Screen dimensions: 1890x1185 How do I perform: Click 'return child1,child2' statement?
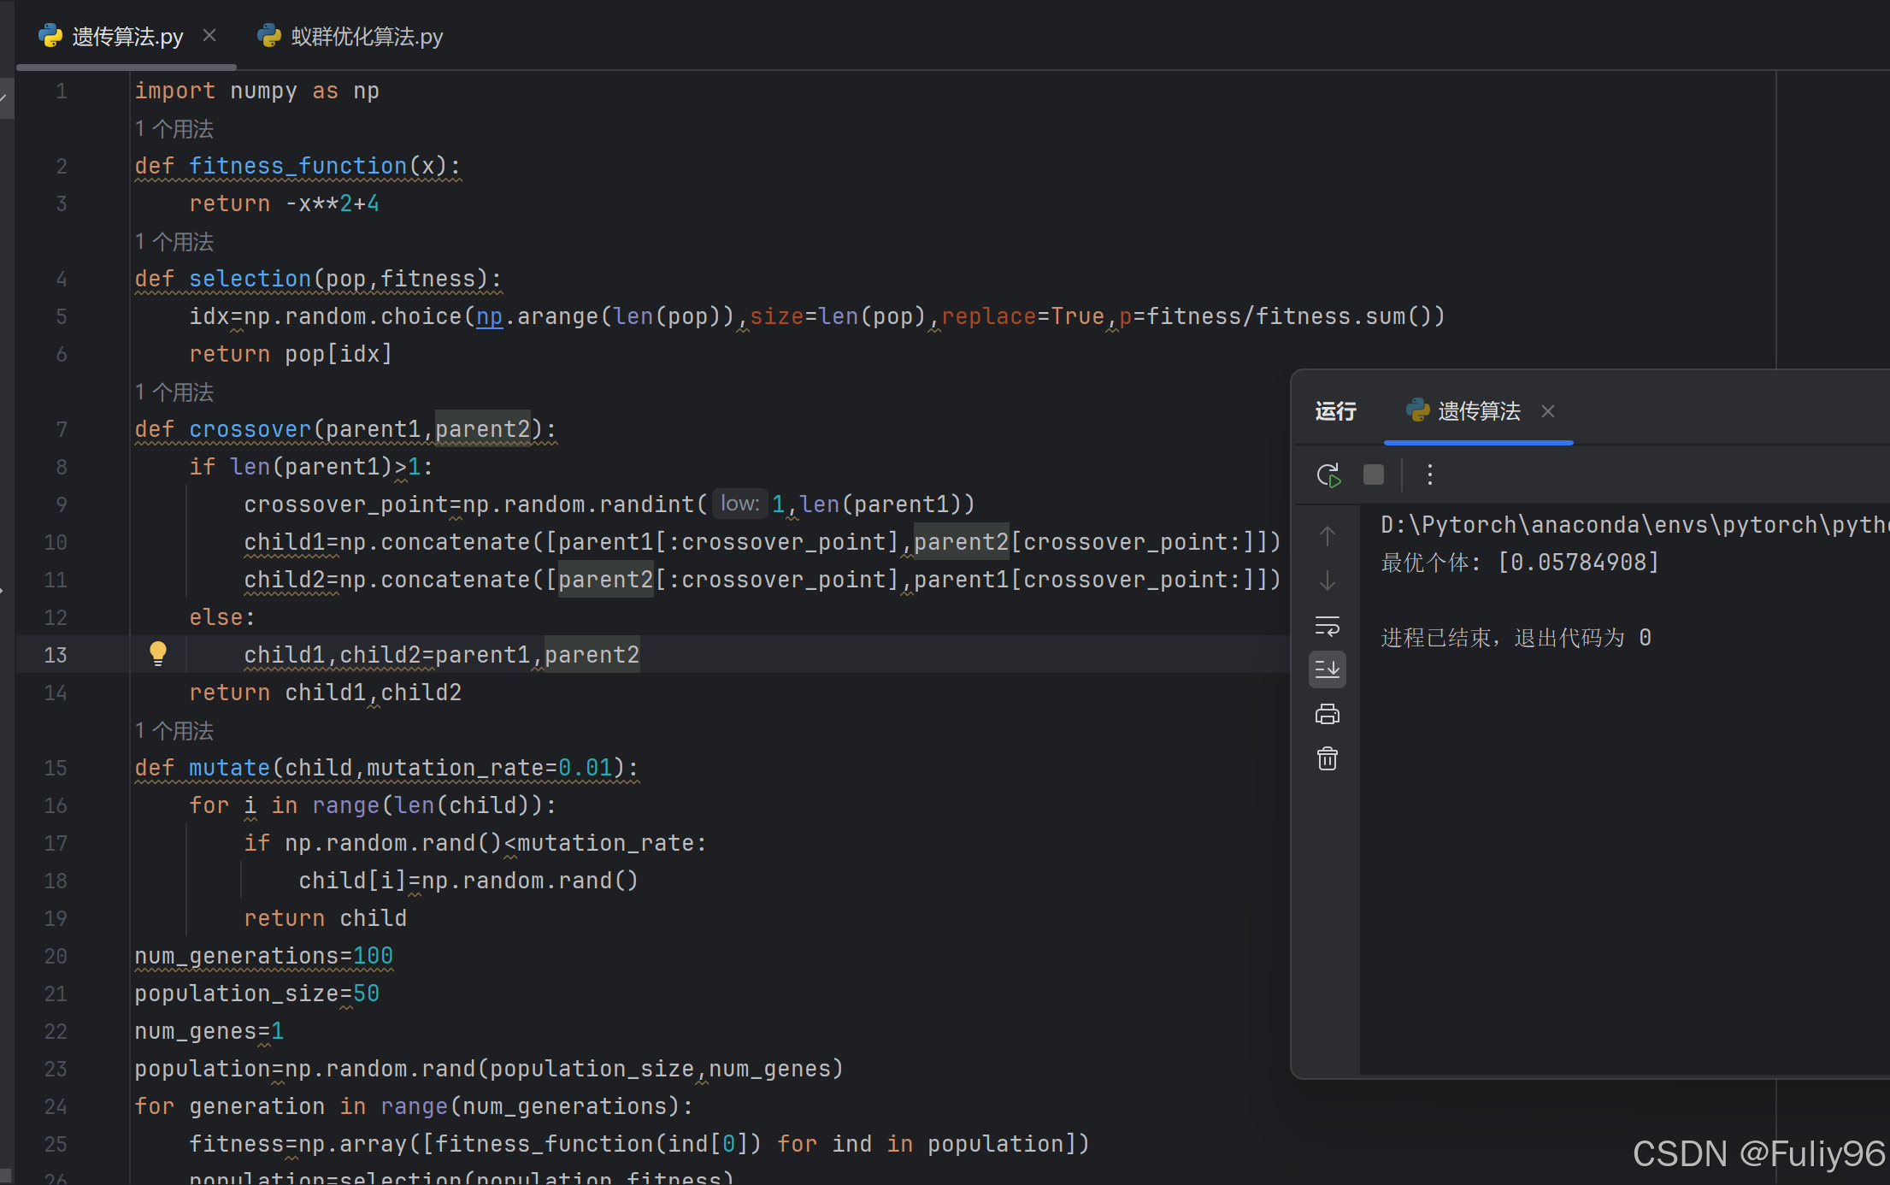[x=325, y=693]
